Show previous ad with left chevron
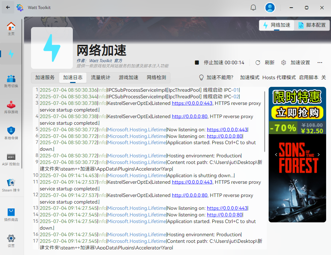 (x=276, y=155)
